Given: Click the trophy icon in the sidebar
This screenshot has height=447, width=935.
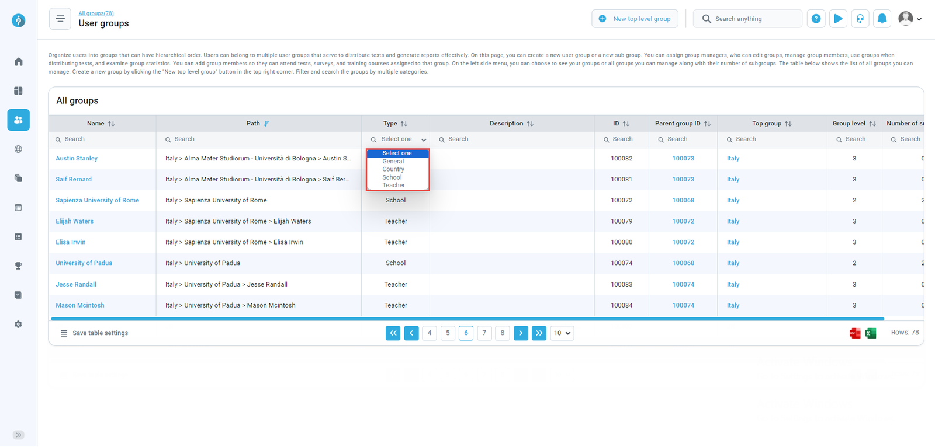Looking at the screenshot, I should (19, 266).
